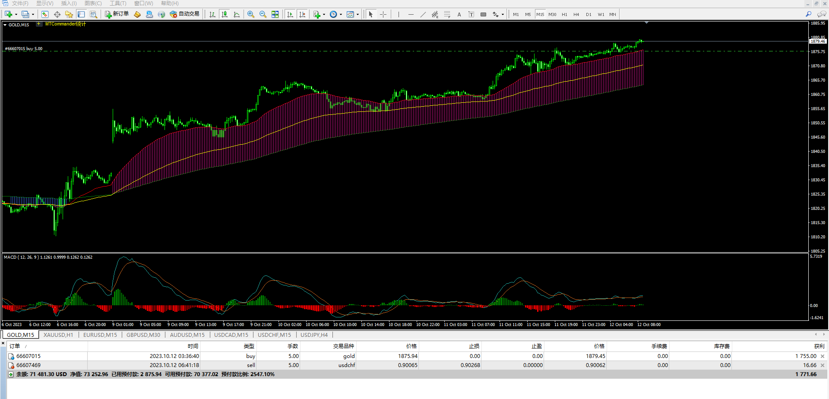This screenshot has height=399, width=829.
Task: Expand the Profiles dropdown arrow
Action: [x=33, y=14]
